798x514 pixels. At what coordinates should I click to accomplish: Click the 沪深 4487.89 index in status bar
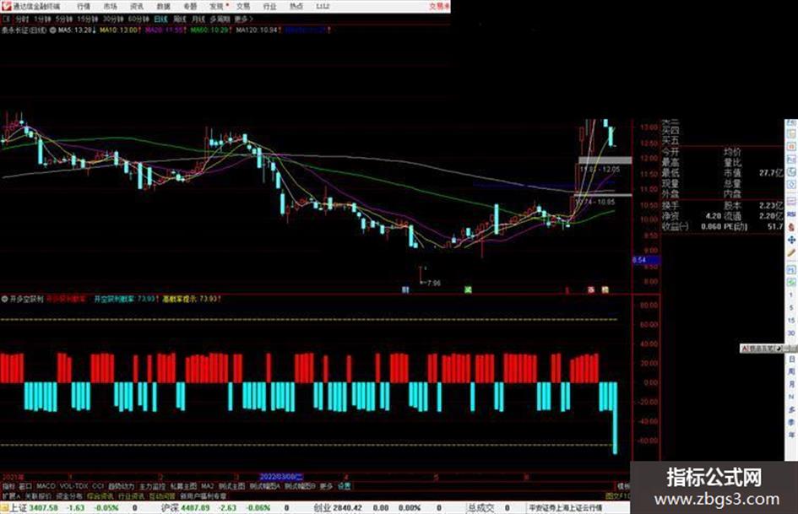[185, 508]
